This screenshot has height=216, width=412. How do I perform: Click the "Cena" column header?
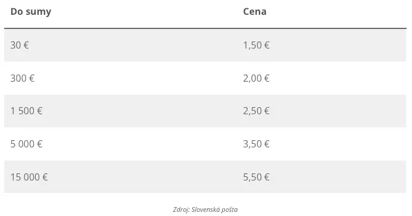[255, 11]
